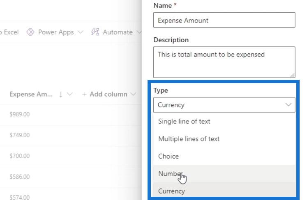The image size is (307, 200).
Task: Click the $574.00 cell
Action: 20,198
